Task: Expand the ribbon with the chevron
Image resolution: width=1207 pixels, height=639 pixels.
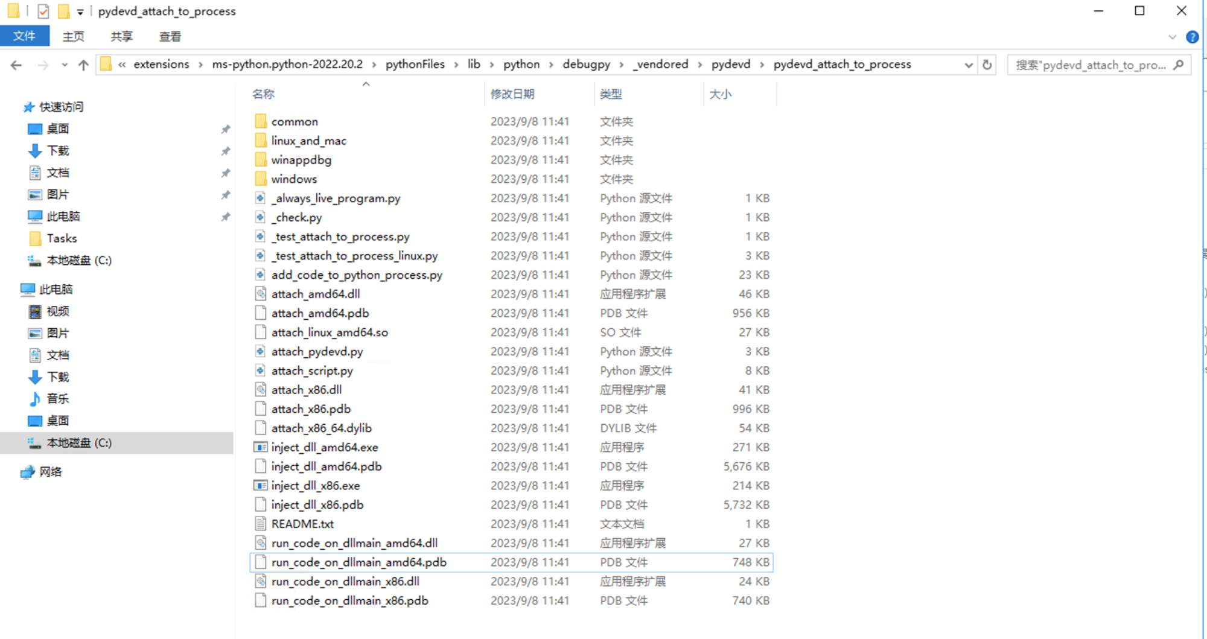Action: [x=1172, y=37]
